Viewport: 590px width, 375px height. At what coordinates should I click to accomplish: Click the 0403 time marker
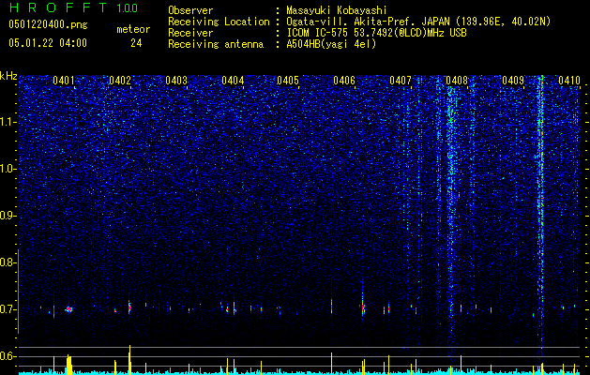176,81
